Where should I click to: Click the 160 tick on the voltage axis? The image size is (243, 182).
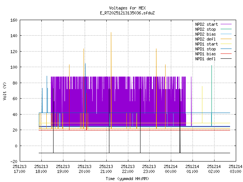13,20
